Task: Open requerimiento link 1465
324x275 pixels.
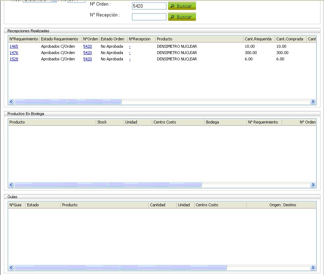Action: (x=14, y=46)
